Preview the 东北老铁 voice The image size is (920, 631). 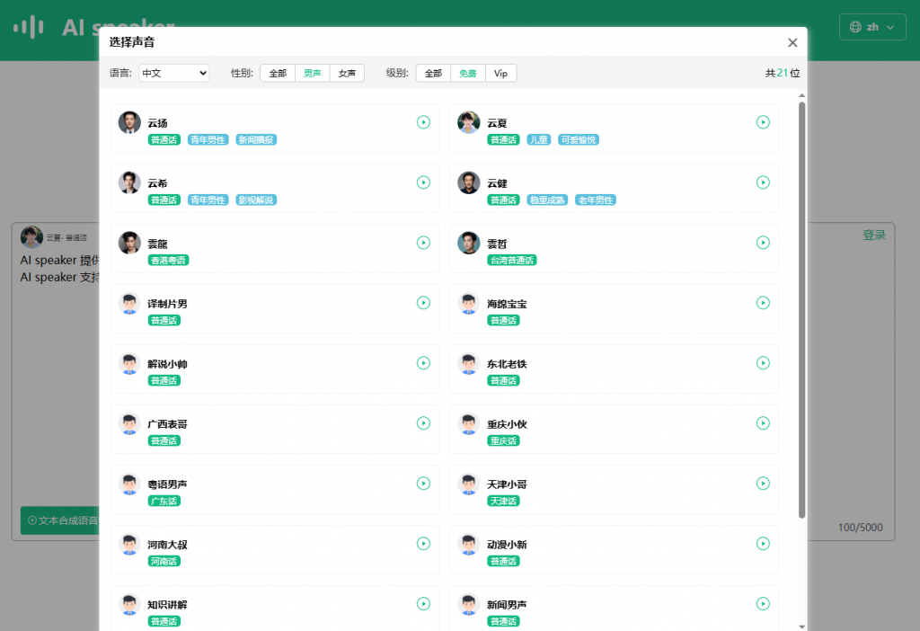[763, 363]
